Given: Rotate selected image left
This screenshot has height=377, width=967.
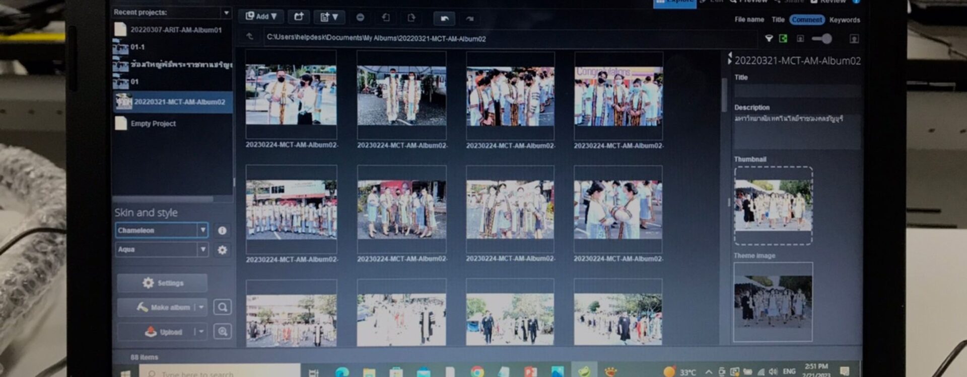Looking at the screenshot, I should coord(386,18).
